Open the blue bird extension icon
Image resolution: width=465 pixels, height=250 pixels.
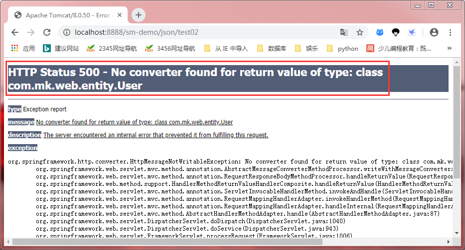pos(412,32)
